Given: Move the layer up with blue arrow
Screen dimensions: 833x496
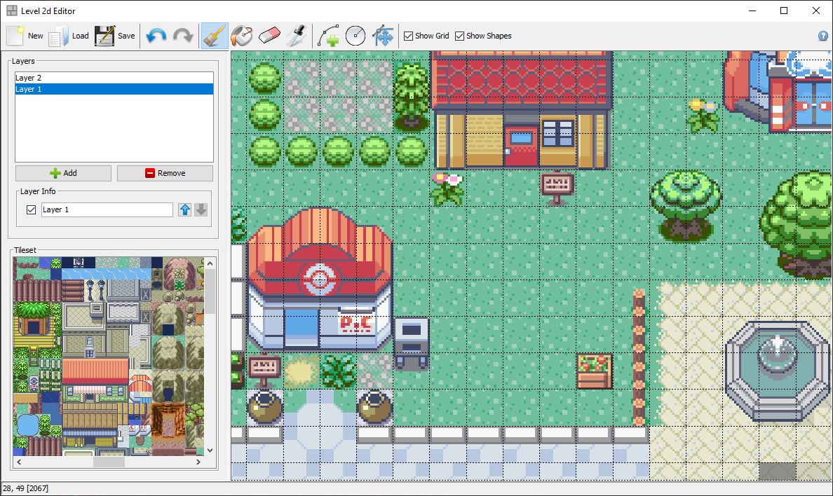Looking at the screenshot, I should [x=185, y=209].
